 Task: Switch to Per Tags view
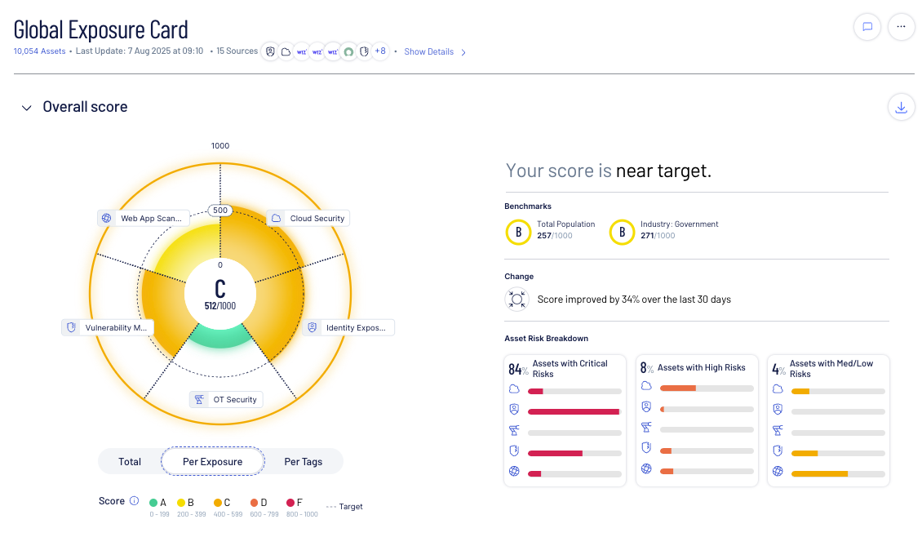[303, 461]
